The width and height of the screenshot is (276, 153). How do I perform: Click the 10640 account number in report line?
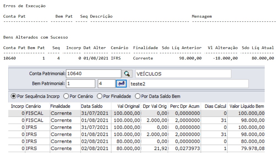click(x=9, y=58)
